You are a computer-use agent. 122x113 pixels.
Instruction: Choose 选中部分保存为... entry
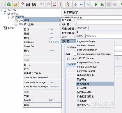42,73
